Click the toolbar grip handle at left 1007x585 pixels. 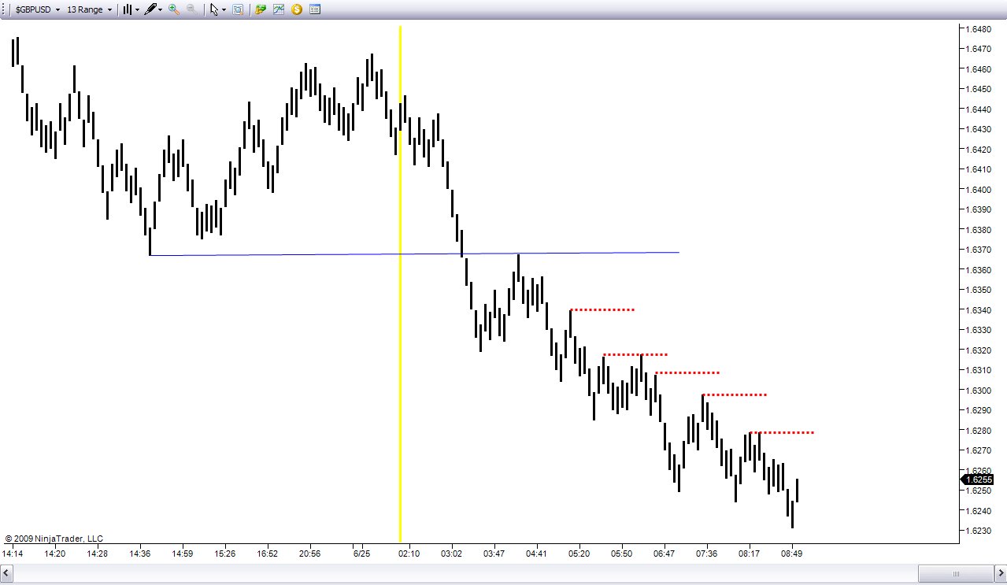[x=5, y=10]
